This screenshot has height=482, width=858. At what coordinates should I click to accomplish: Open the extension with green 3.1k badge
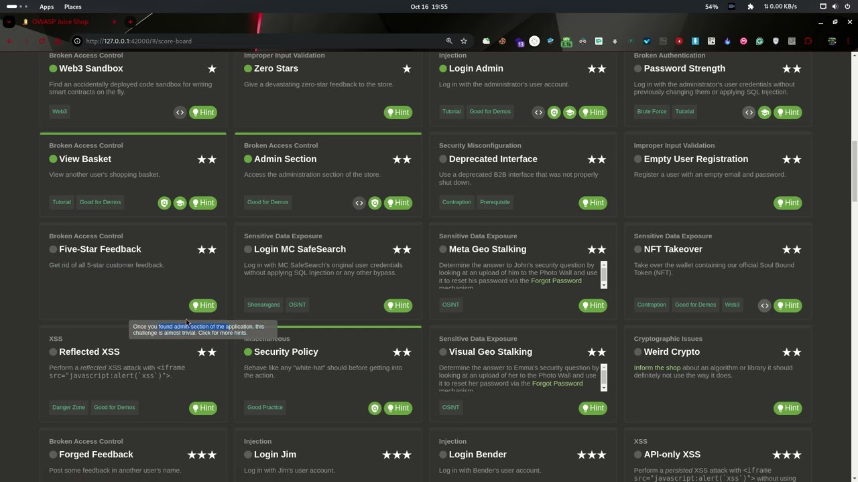566,42
